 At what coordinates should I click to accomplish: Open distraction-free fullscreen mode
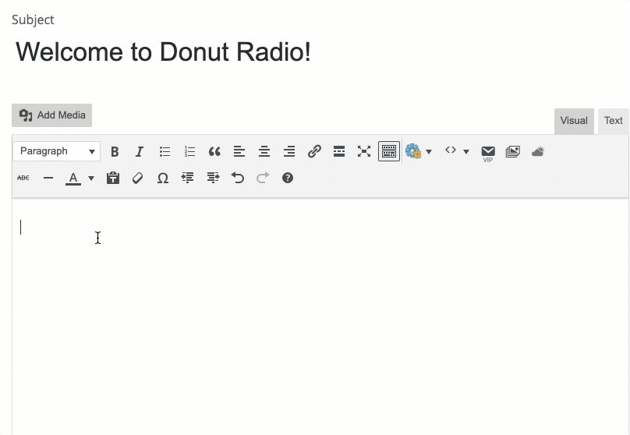364,151
